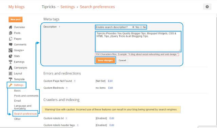Open the Template menu item
Screen dimensions: 217x128
(x=19, y=79)
